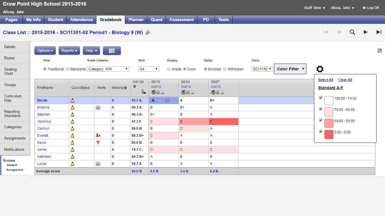Image resolution: width=385 pixels, height=216 pixels.
Task: Click the padlock icon under HW13
Action: (158, 92)
